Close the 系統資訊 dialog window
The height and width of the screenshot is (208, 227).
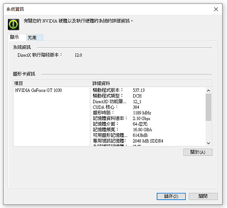pyautogui.click(x=216, y=9)
